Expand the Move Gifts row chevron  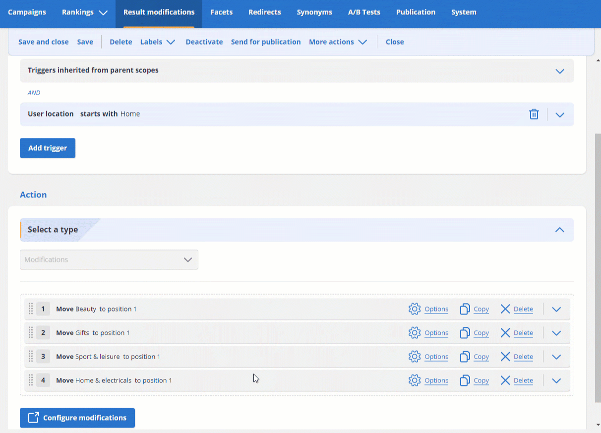(556, 333)
